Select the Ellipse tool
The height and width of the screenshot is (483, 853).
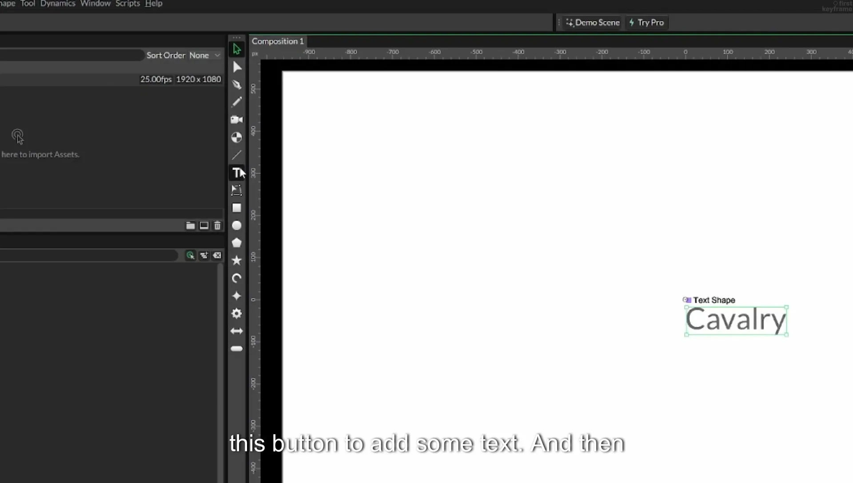[x=237, y=226]
